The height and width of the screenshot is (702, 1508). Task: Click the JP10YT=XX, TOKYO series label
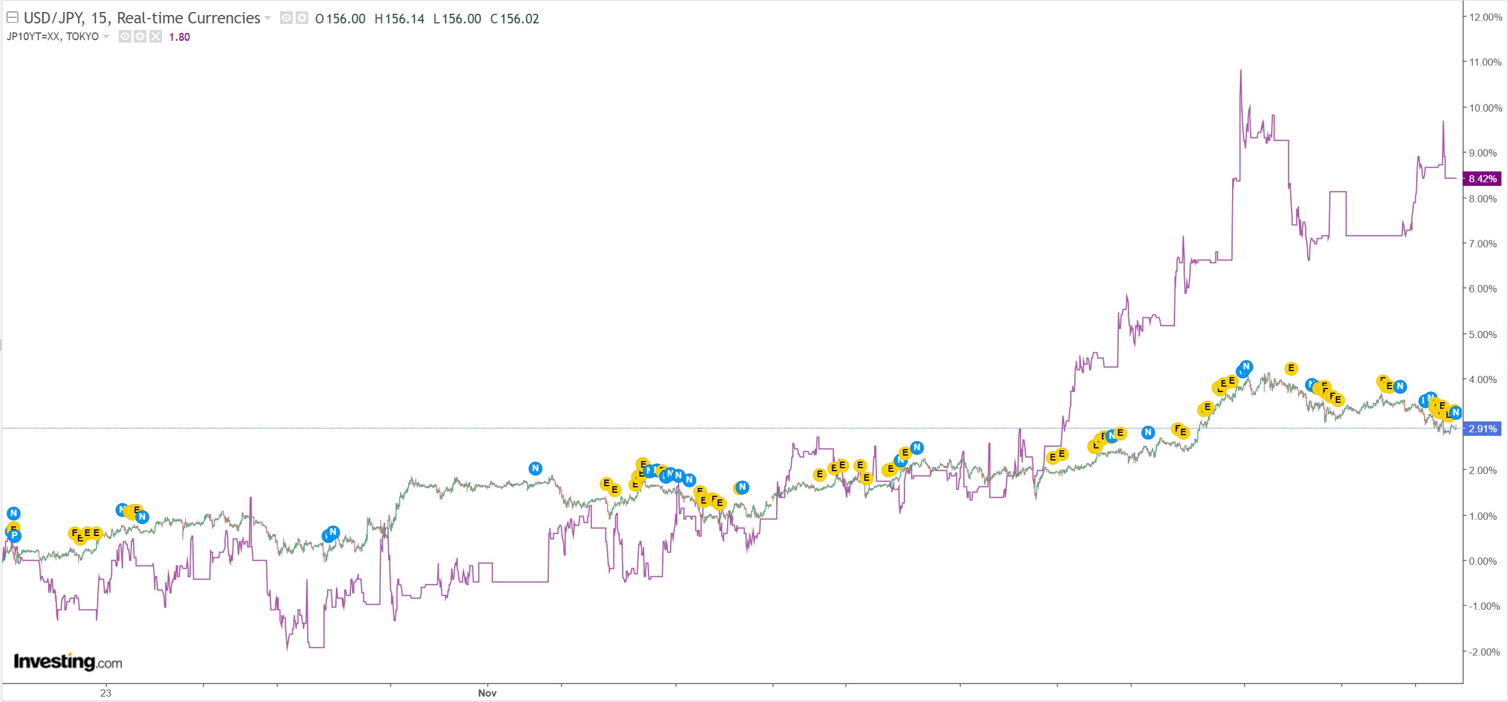[x=53, y=37]
